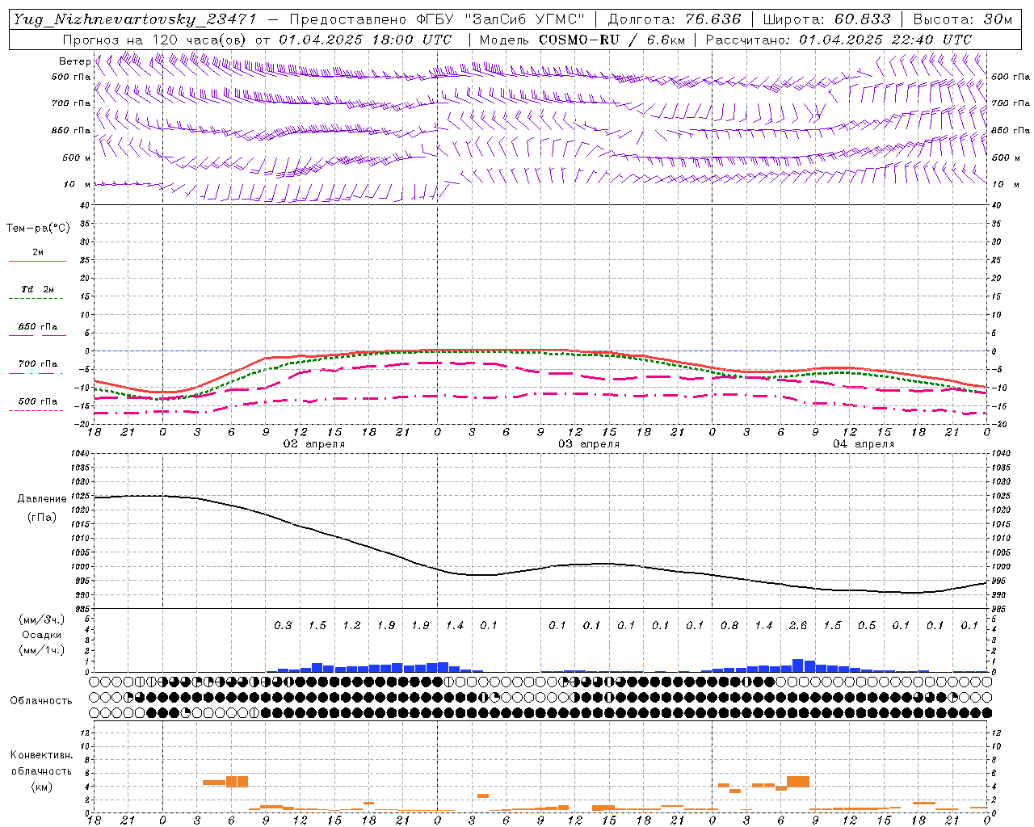Click the date label 02 апреля

[x=314, y=444]
